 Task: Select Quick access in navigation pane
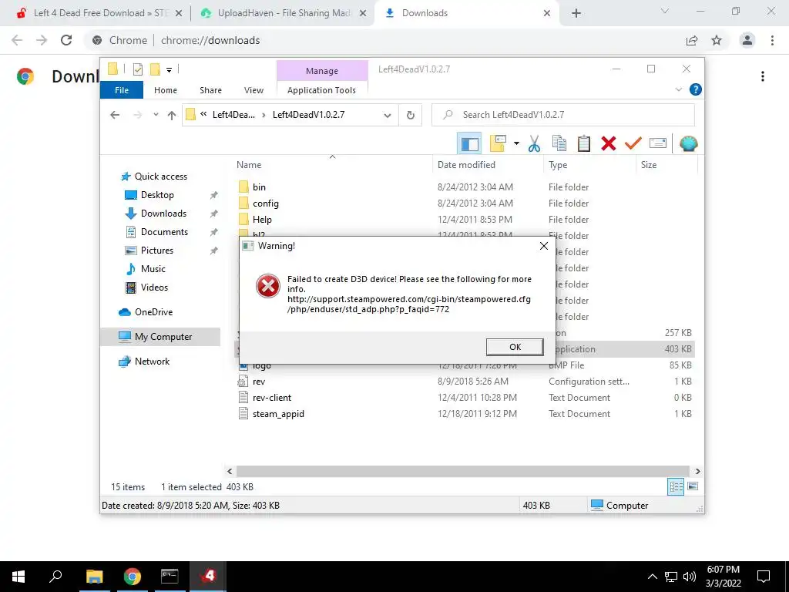(160, 177)
